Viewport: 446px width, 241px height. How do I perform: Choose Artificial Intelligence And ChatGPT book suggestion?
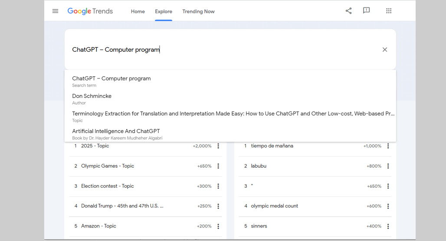point(230,134)
